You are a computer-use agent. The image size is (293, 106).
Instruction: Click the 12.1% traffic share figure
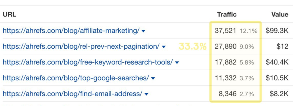(249, 31)
